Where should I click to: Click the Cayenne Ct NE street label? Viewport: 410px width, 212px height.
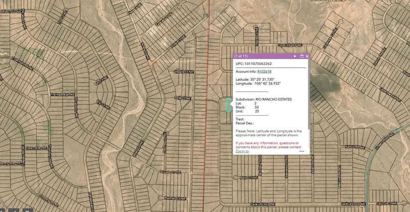click(330, 39)
